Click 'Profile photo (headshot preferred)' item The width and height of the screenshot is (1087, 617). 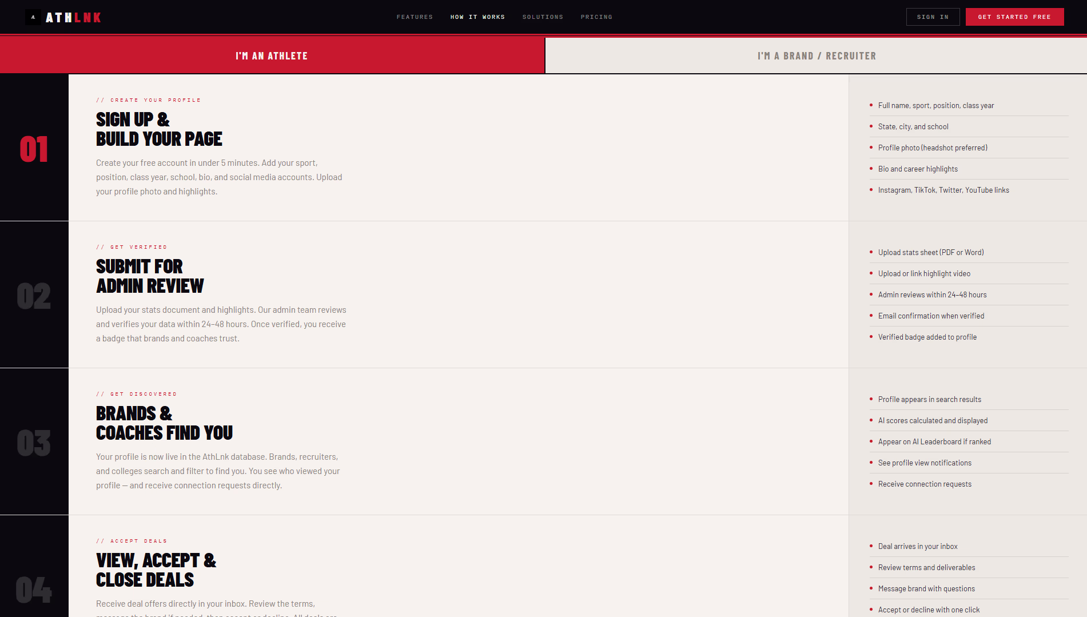[933, 148]
